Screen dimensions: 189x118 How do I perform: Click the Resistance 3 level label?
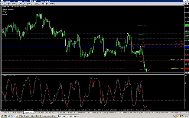coord(142,26)
